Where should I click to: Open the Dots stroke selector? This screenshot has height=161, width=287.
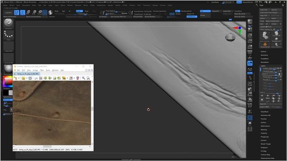[x=9, y=35]
